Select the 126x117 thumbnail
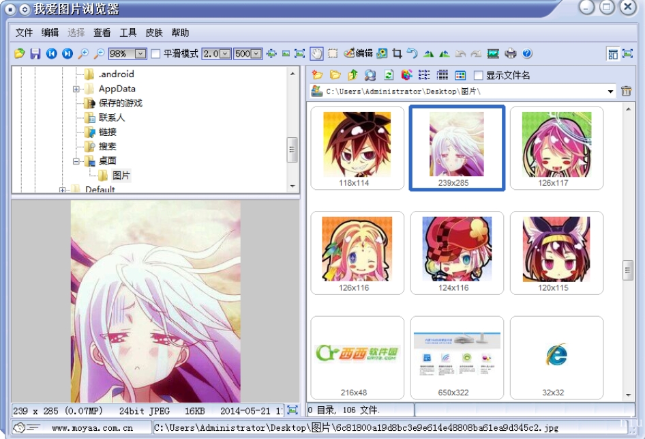This screenshot has height=439, width=645. (x=556, y=148)
